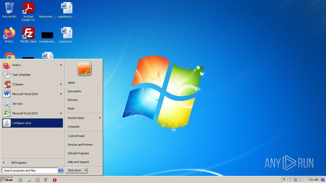Open the Recycle Bin desktop icon
The image size is (326, 183).
9,10
